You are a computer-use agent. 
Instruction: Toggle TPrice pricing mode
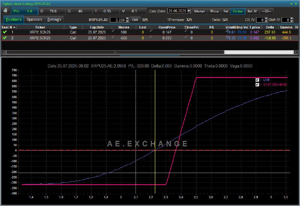214,11
